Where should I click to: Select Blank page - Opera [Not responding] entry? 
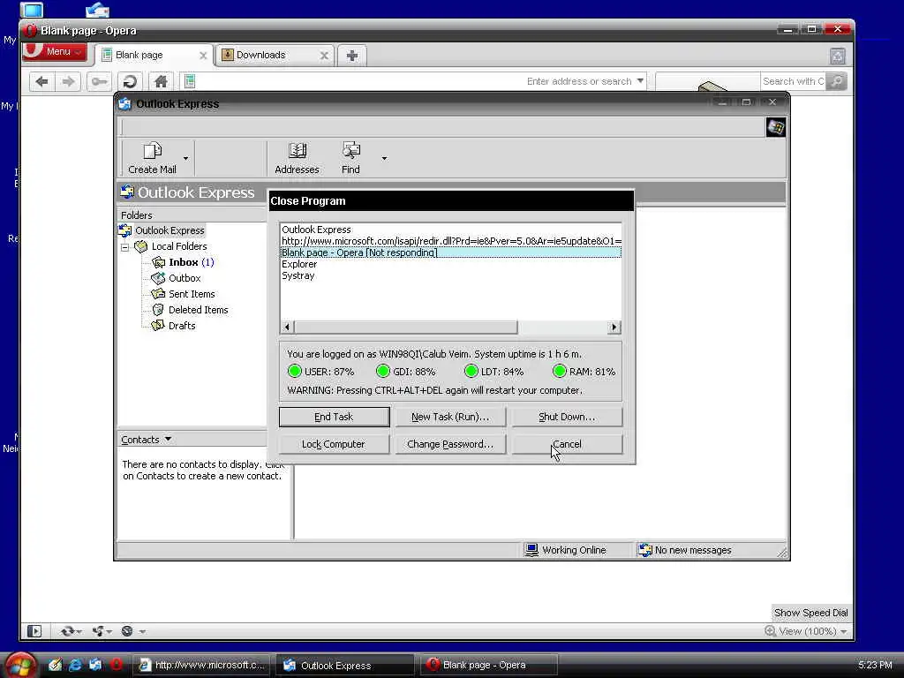point(451,252)
